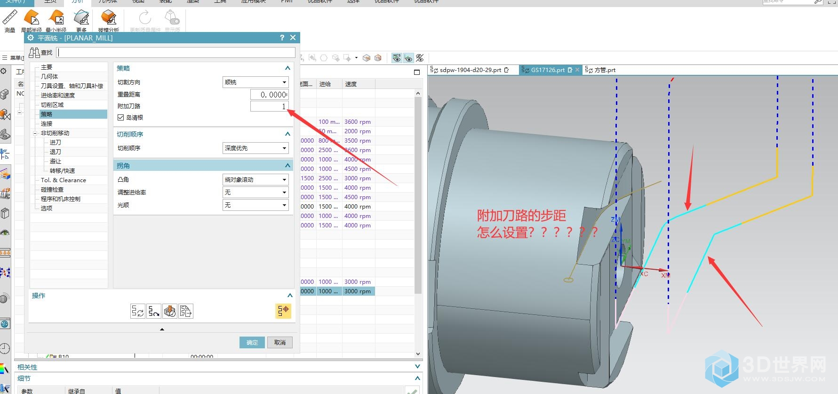Close the GS17126.prt tab
Viewport: 838px width, 394px height.
coord(577,70)
